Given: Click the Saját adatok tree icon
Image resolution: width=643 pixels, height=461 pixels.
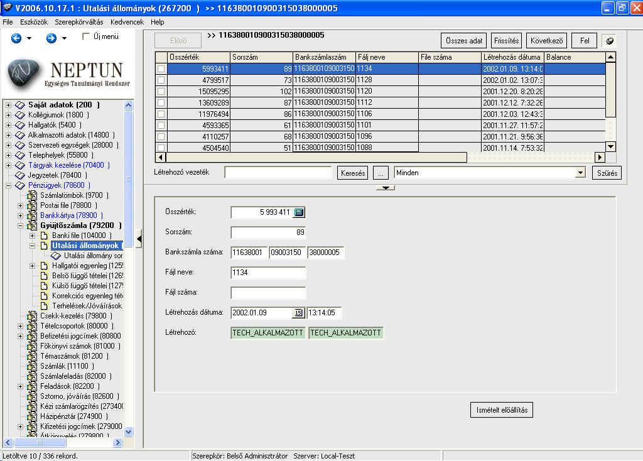Looking at the screenshot, I should pyautogui.click(x=20, y=105).
